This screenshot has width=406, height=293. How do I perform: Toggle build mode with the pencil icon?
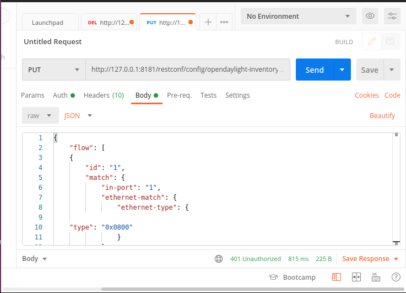372,41
